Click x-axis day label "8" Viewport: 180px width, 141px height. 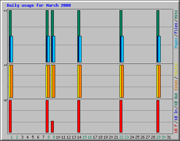click(x=49, y=137)
